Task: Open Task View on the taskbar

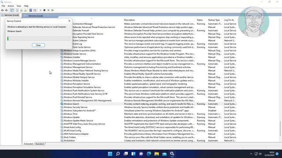Action: coord(126,154)
